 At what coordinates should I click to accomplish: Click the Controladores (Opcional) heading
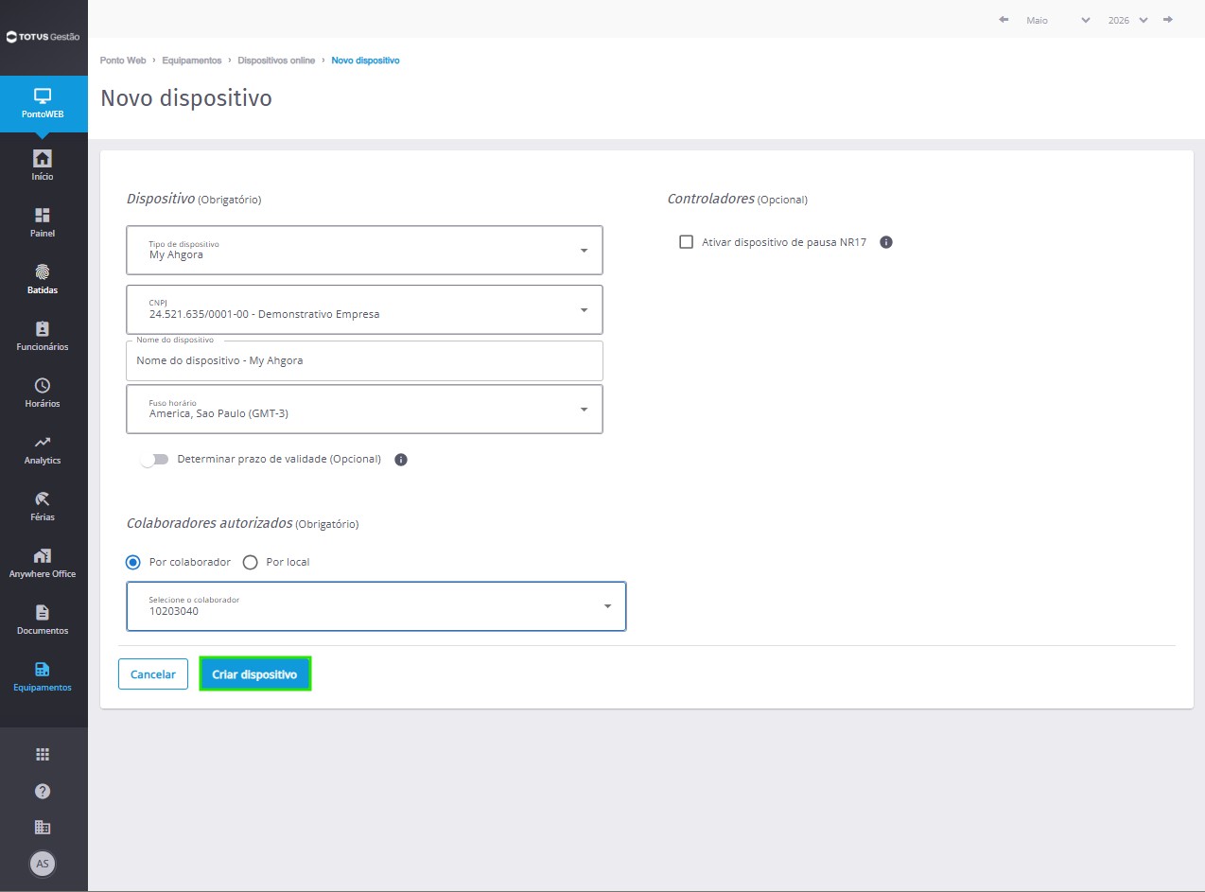pyautogui.click(x=738, y=199)
